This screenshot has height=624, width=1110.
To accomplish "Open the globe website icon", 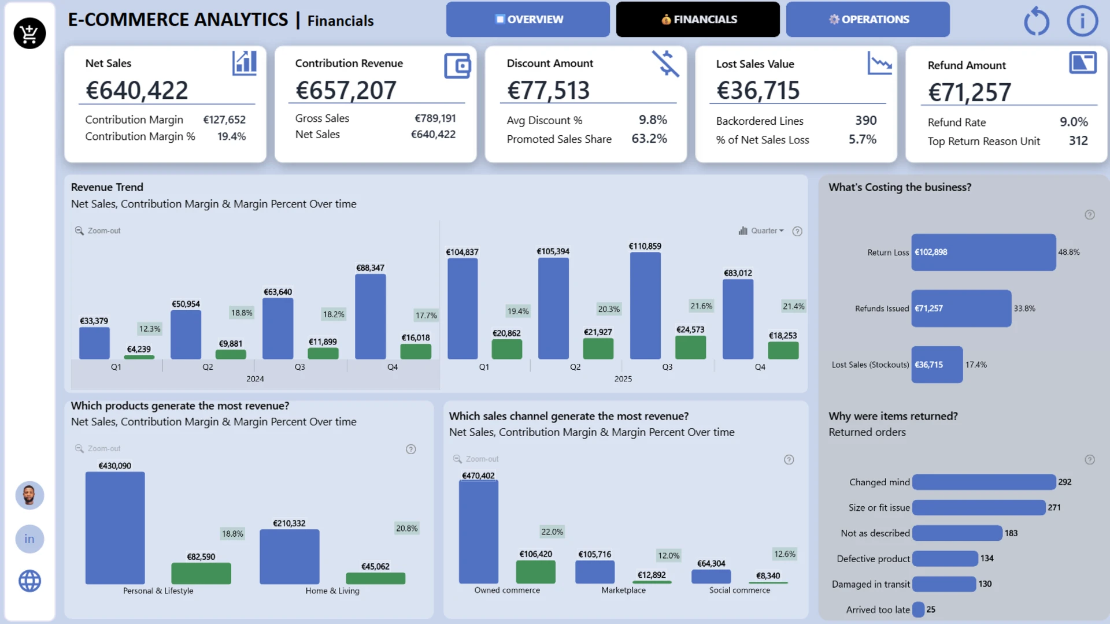I will pyautogui.click(x=29, y=581).
